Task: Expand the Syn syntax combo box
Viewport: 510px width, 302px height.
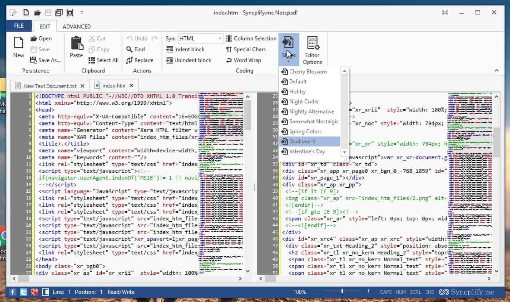Action: point(220,39)
